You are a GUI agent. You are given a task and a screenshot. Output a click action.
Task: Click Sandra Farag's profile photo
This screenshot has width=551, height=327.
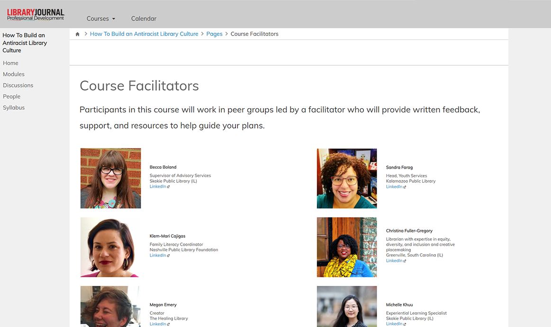[347, 178]
